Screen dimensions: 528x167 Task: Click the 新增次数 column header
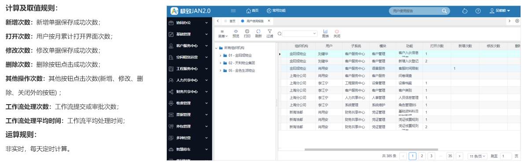[465, 46]
